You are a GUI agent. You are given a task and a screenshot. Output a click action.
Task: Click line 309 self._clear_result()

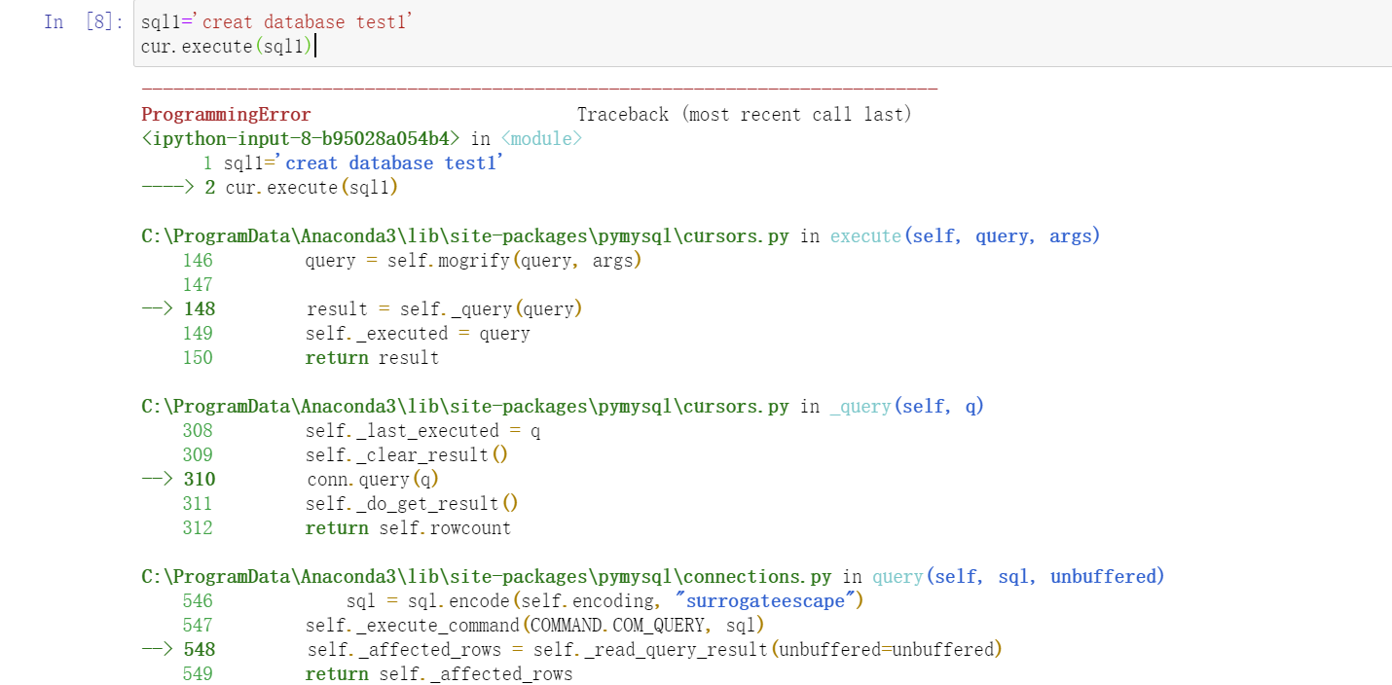(407, 455)
